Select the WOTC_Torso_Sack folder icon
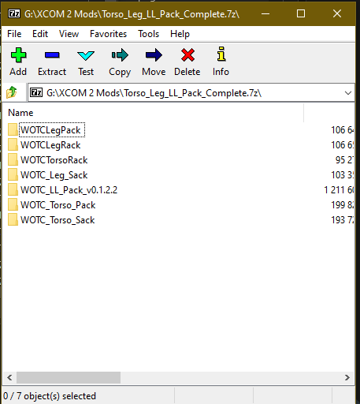 13,219
